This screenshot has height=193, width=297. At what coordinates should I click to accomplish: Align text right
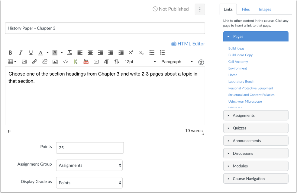[x=100, y=53]
